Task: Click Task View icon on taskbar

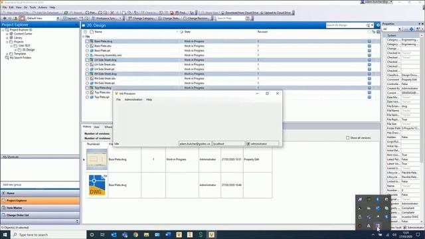Action: click(x=102, y=234)
